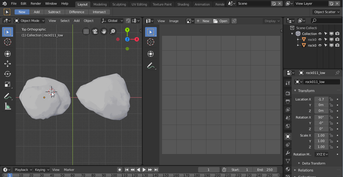Open the World properties tab

click(x=288, y=126)
